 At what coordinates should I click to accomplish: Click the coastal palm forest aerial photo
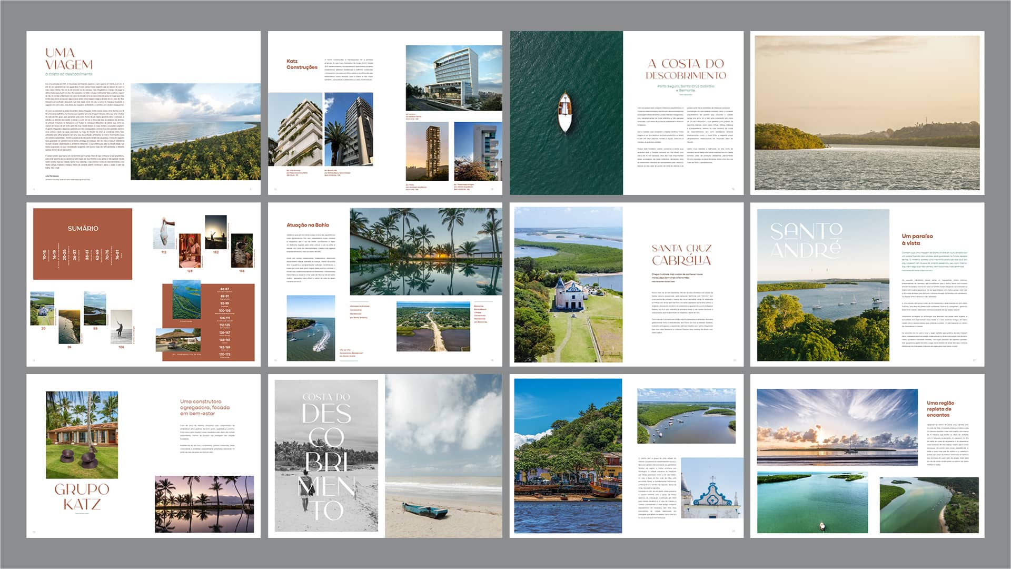pyautogui.click(x=195, y=131)
